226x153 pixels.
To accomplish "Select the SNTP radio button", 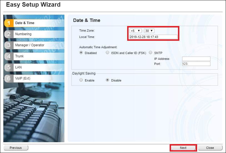I will point(150,53).
